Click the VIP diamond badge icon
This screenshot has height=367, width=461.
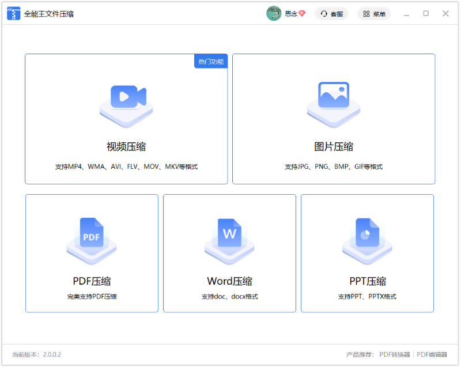point(302,13)
